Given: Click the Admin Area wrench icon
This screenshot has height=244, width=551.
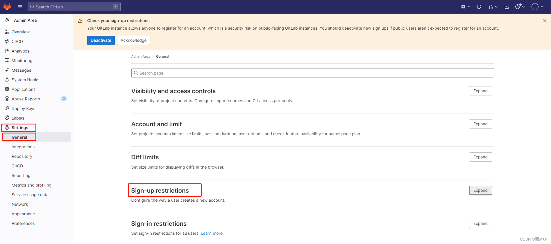Looking at the screenshot, I should click(x=7, y=20).
